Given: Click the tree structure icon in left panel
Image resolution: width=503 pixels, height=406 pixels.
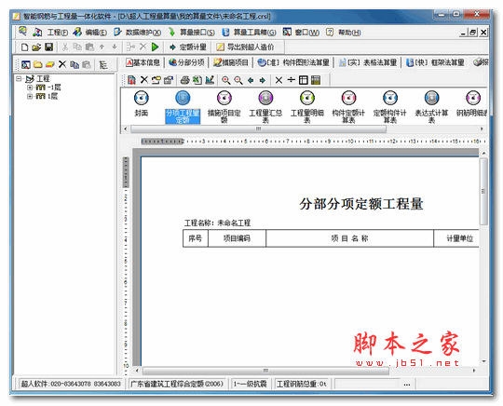Looking at the screenshot, I should tap(103, 65).
